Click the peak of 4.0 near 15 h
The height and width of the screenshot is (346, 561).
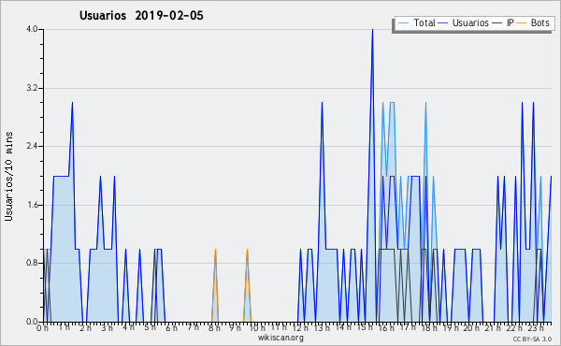click(372, 30)
